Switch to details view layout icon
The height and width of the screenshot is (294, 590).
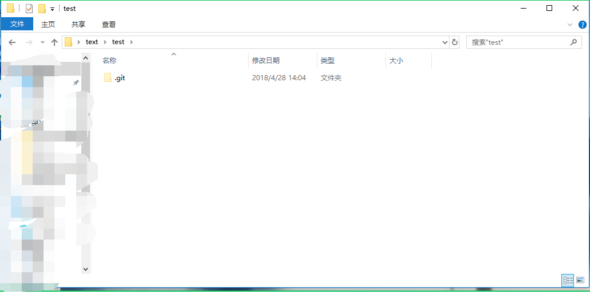(568, 280)
